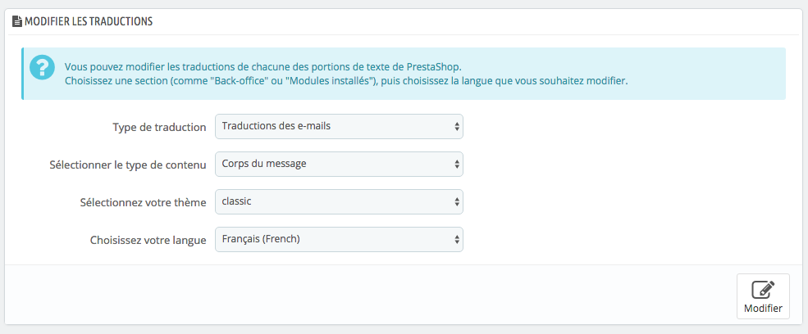Viewport: 808px width, 334px height.
Task: Open the Français (French) language dropdown
Action: tap(338, 239)
